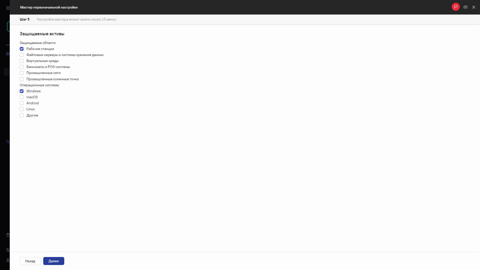Image resolution: width=480 pixels, height=270 pixels.
Task: Uncheck the Windows operating system
Action: pyautogui.click(x=22, y=91)
